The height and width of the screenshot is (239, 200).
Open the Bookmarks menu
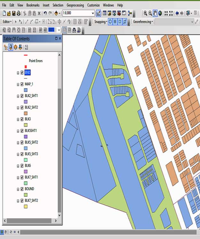tap(33, 5)
